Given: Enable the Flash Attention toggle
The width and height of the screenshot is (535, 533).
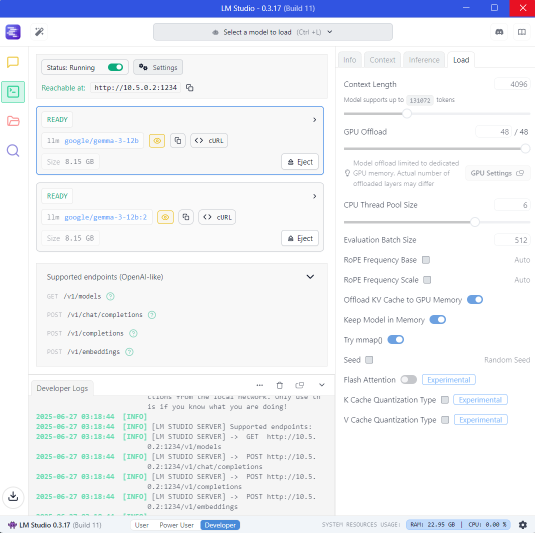Looking at the screenshot, I should coord(408,380).
